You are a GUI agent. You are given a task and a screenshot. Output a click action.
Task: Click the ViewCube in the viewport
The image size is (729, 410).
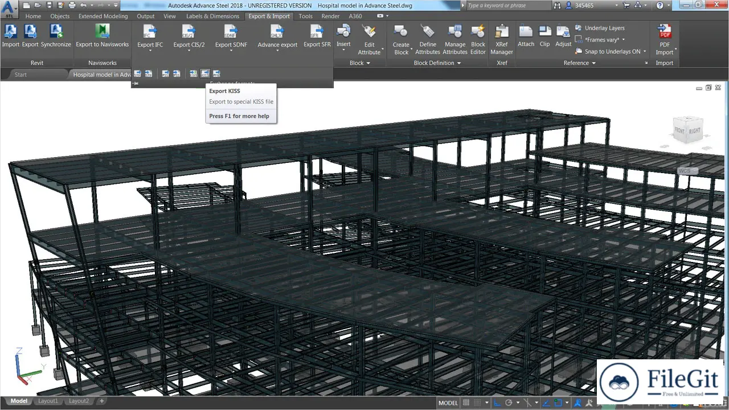(687, 131)
